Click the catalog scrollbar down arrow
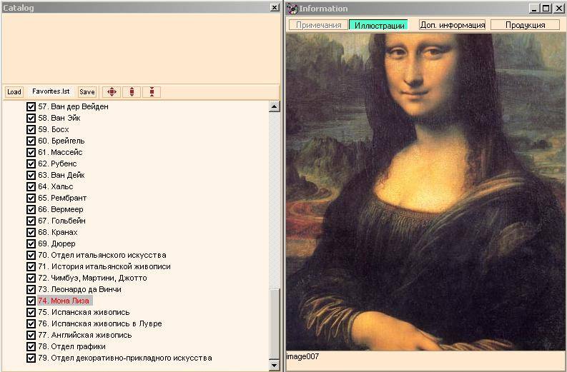The height and width of the screenshot is (372, 567). pyautogui.click(x=274, y=365)
